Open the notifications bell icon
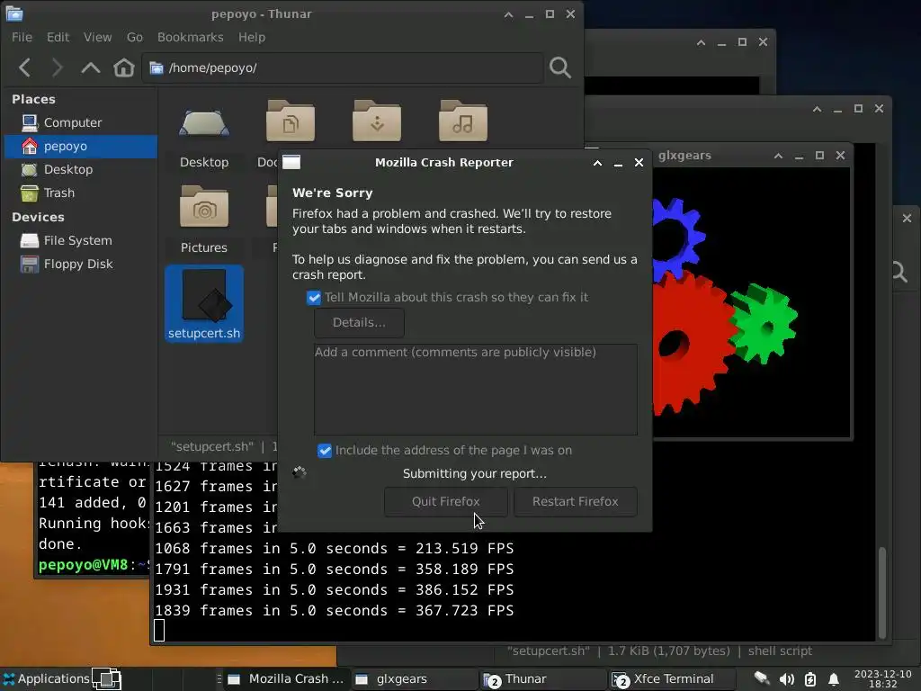This screenshot has width=921, height=691. click(x=834, y=680)
